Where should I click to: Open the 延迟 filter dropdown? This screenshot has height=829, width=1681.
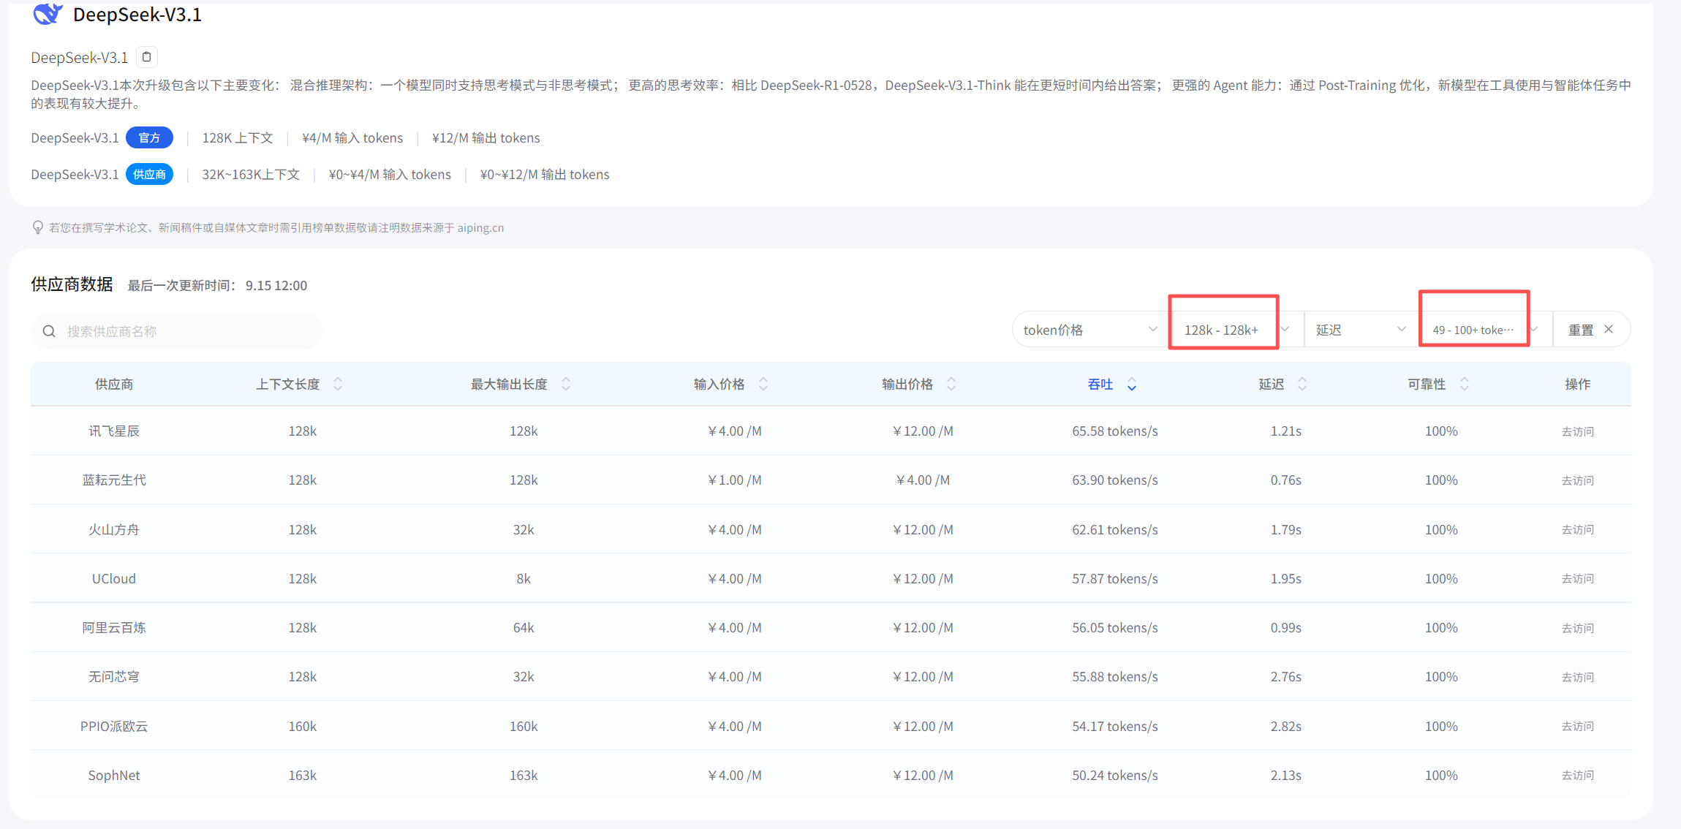point(1360,330)
